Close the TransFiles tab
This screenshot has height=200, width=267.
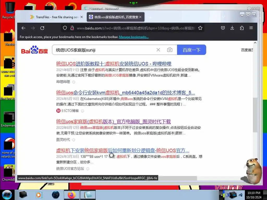(82, 17)
